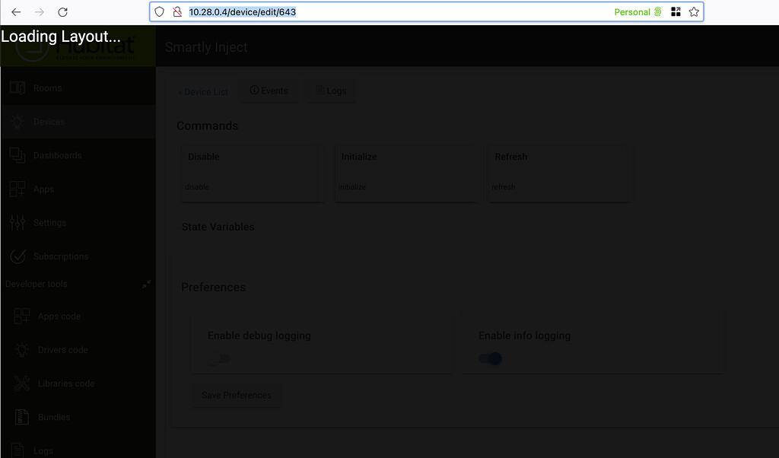
Task: Open the Rooms section in the sidebar
Action: click(x=47, y=87)
